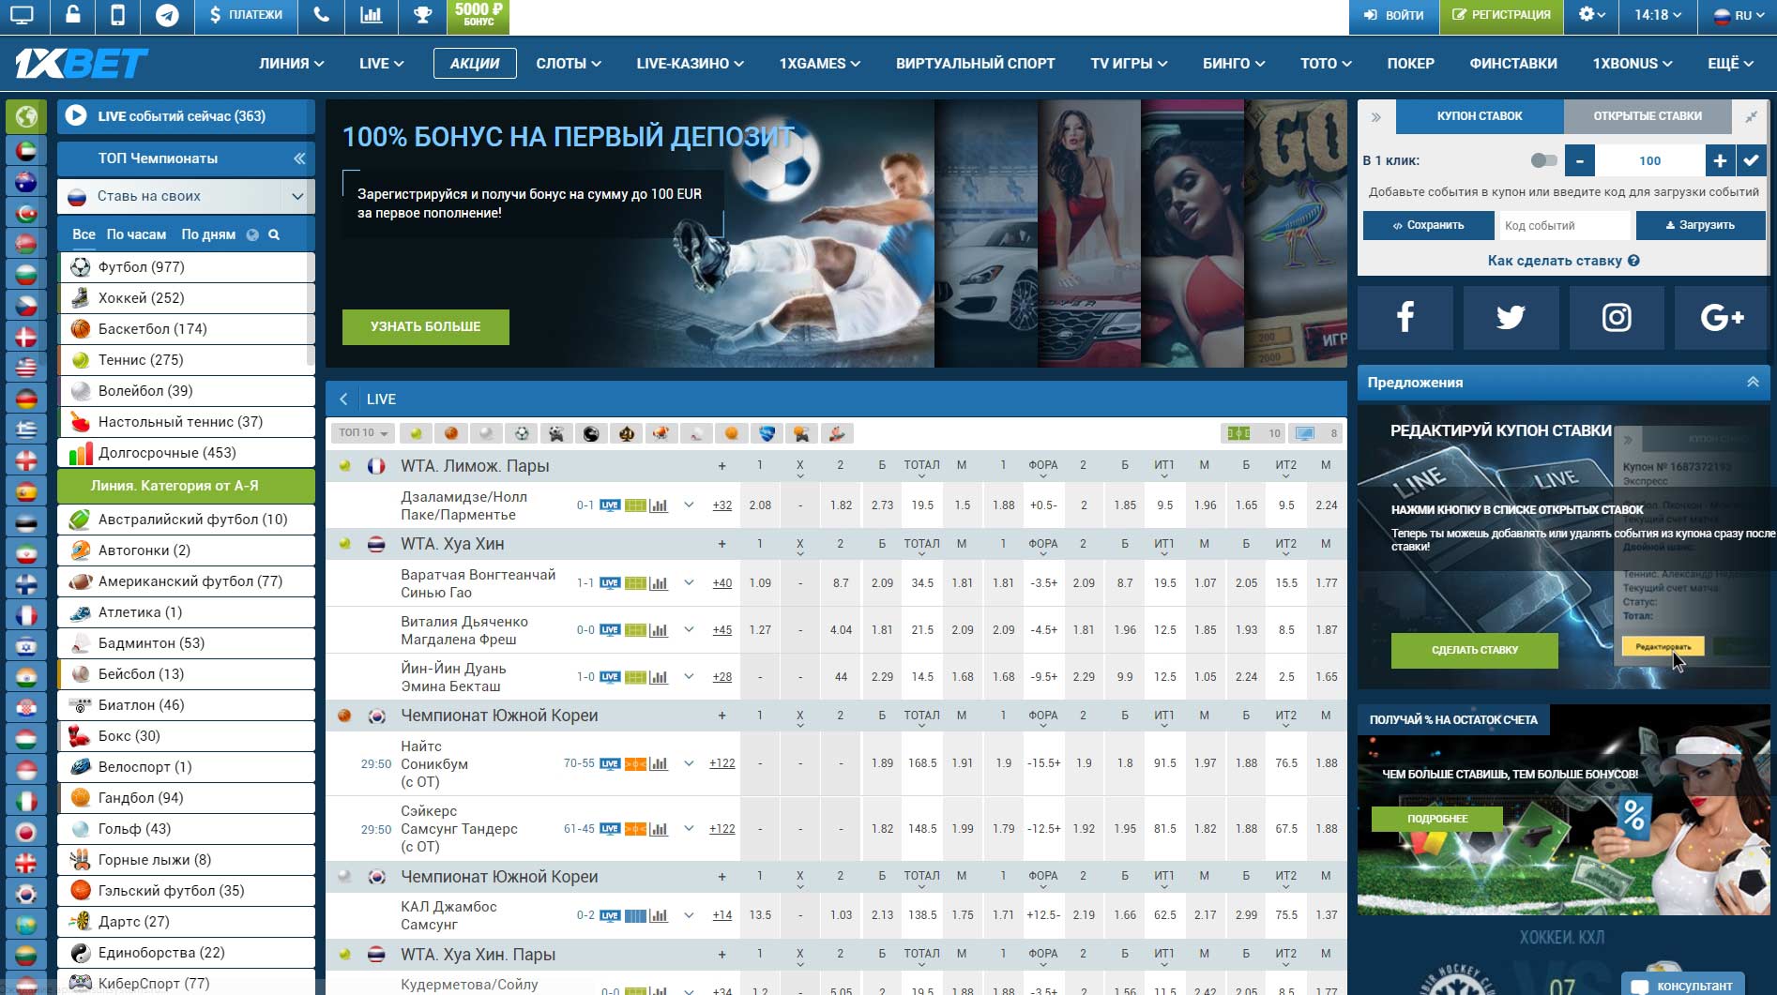The height and width of the screenshot is (995, 1777).
Task: Switch to Открытые ставки tab
Action: pyautogui.click(x=1647, y=116)
